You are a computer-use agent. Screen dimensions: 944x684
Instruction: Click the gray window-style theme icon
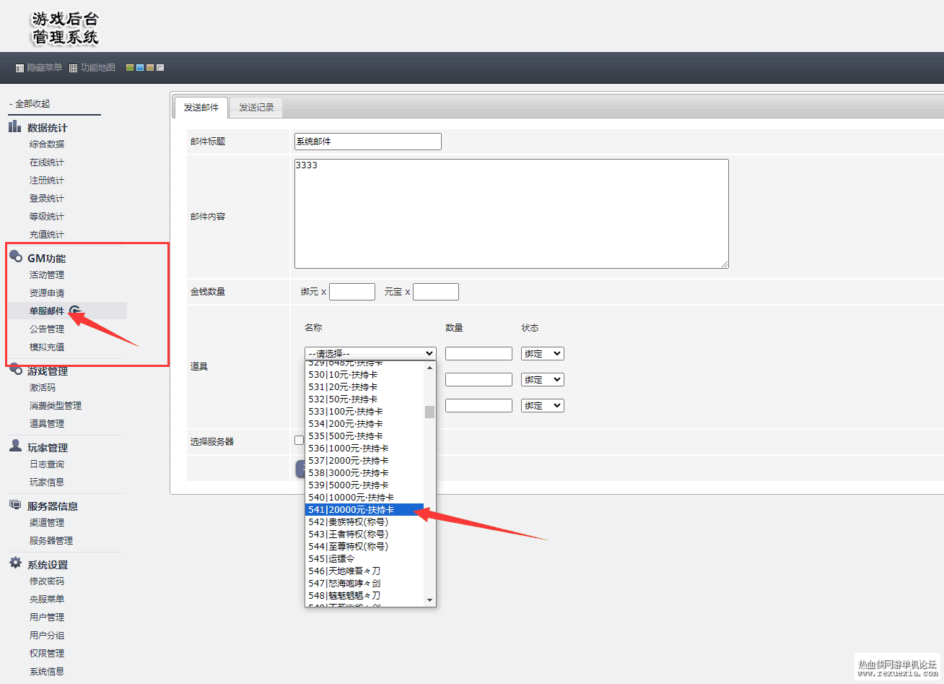coord(160,68)
